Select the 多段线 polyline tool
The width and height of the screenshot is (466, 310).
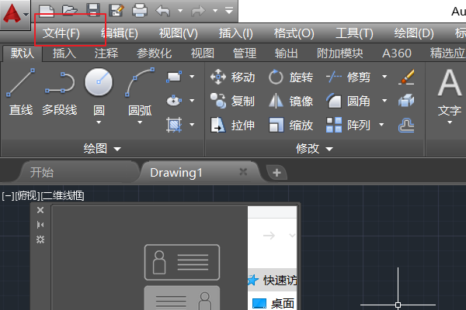(x=60, y=92)
